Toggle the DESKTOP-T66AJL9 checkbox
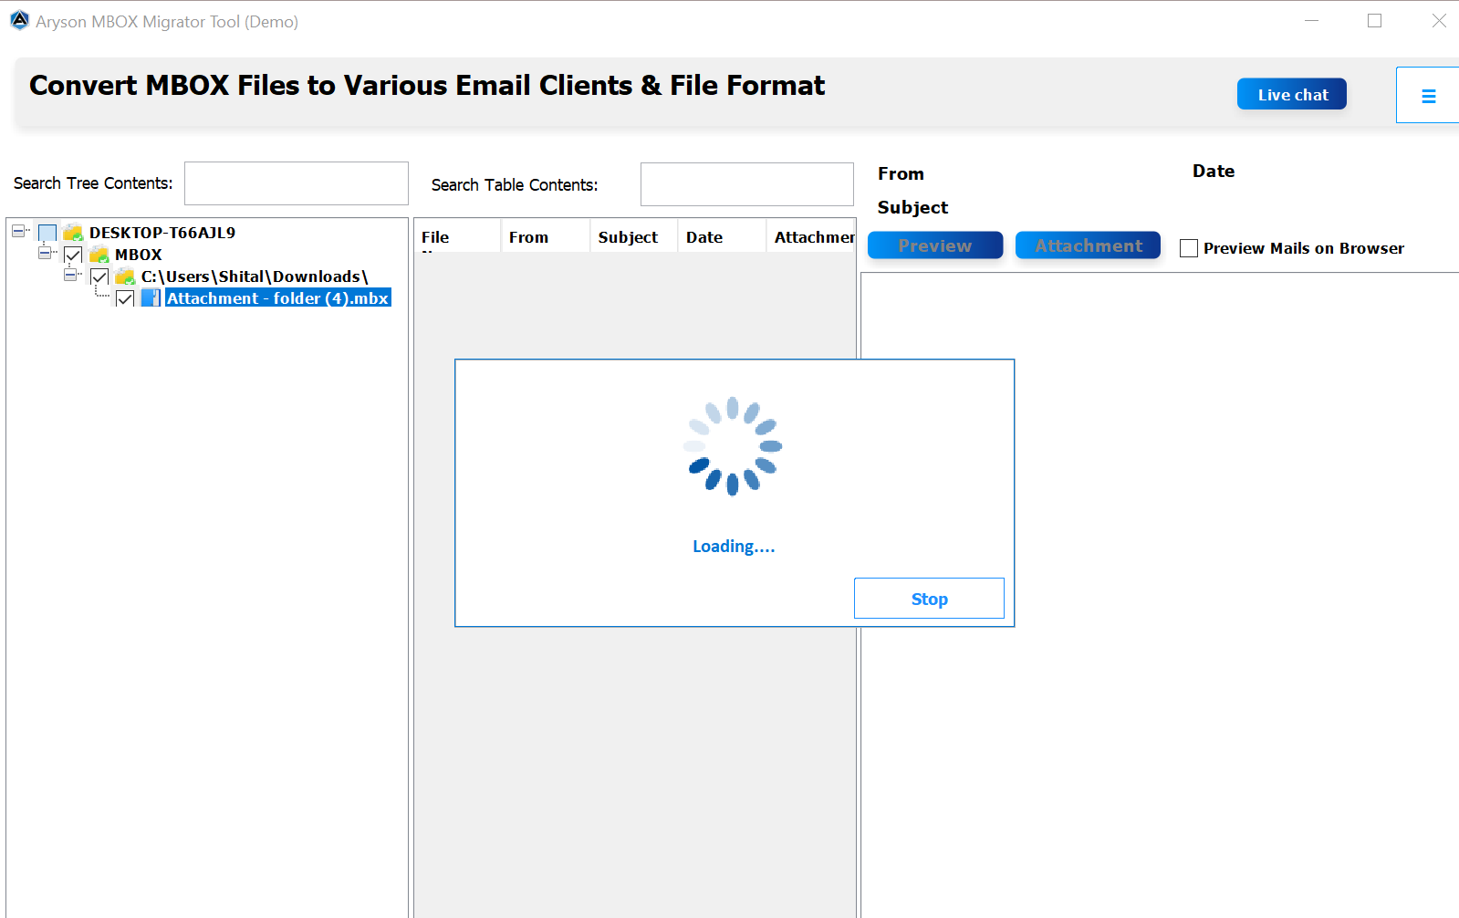 pos(47,233)
